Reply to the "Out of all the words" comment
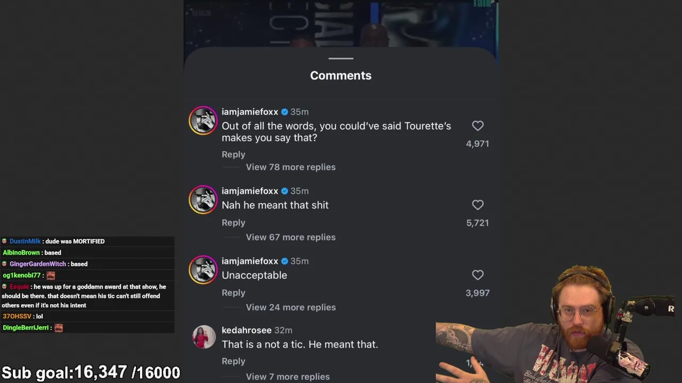 pyautogui.click(x=233, y=154)
